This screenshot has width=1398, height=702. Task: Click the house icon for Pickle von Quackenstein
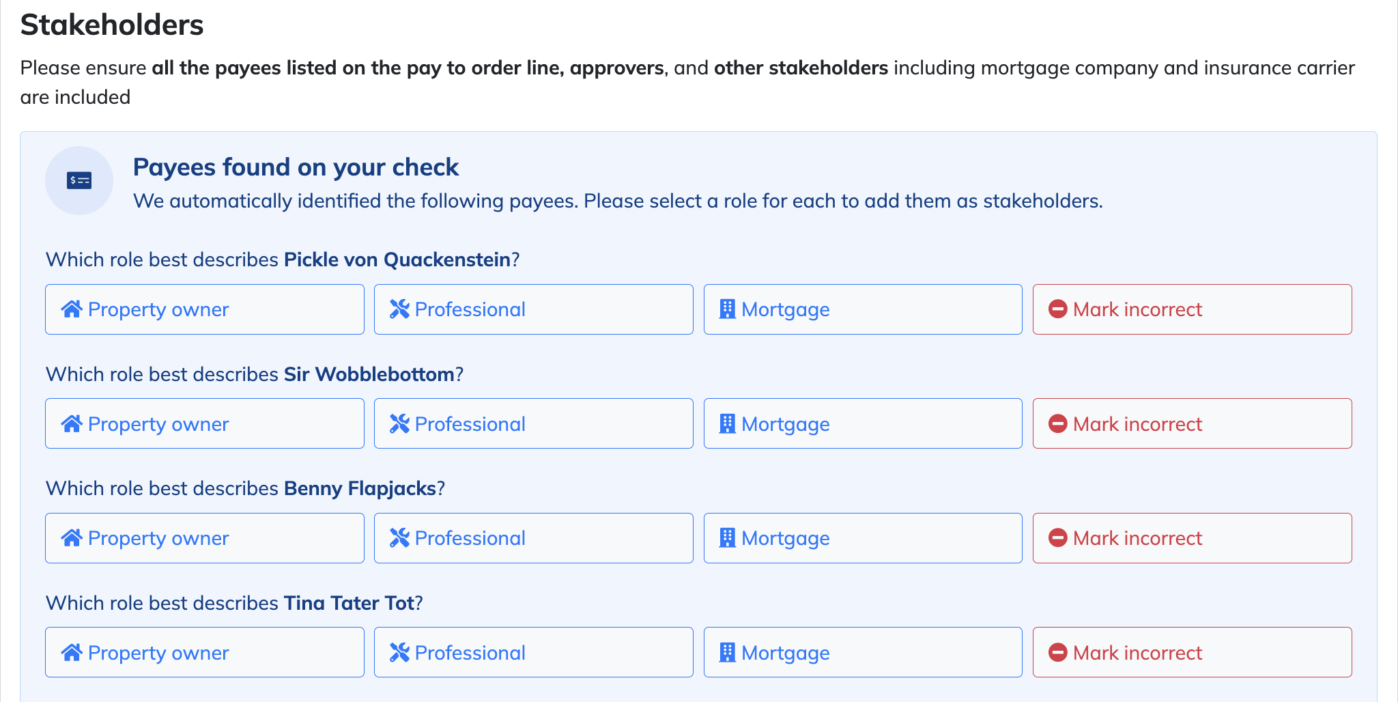coord(72,309)
